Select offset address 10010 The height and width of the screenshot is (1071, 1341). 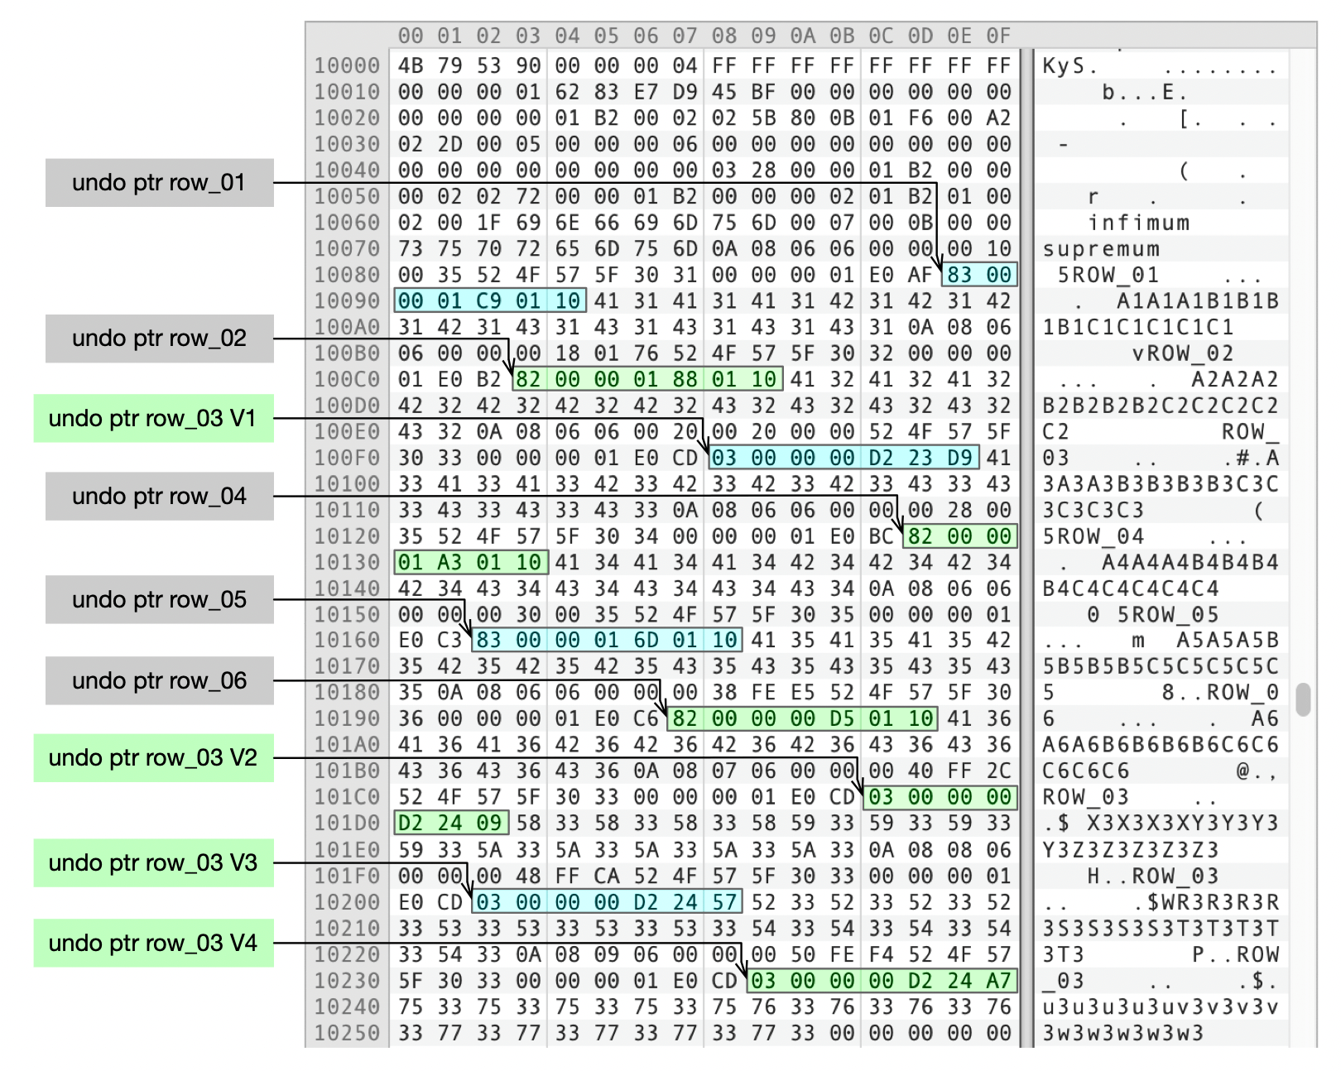pos(347,92)
